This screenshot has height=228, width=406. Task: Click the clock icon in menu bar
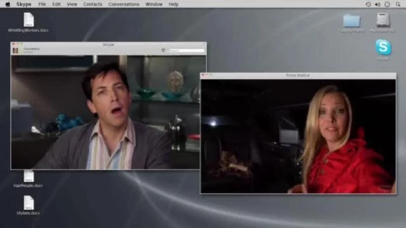click(387, 4)
